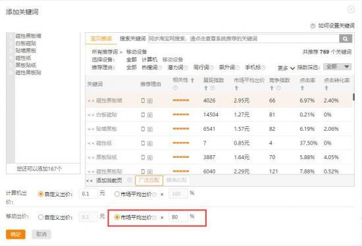Click help icon next to 添加当前页

(x=130, y=180)
